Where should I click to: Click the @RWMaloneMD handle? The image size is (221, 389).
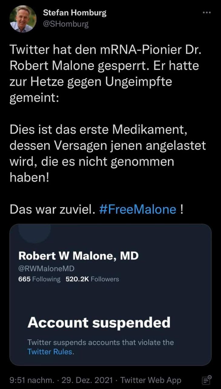[x=46, y=269]
